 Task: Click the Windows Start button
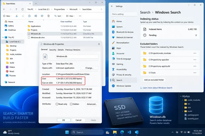pos(67,132)
